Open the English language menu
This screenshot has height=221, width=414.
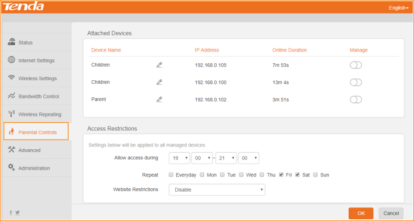[x=399, y=8]
